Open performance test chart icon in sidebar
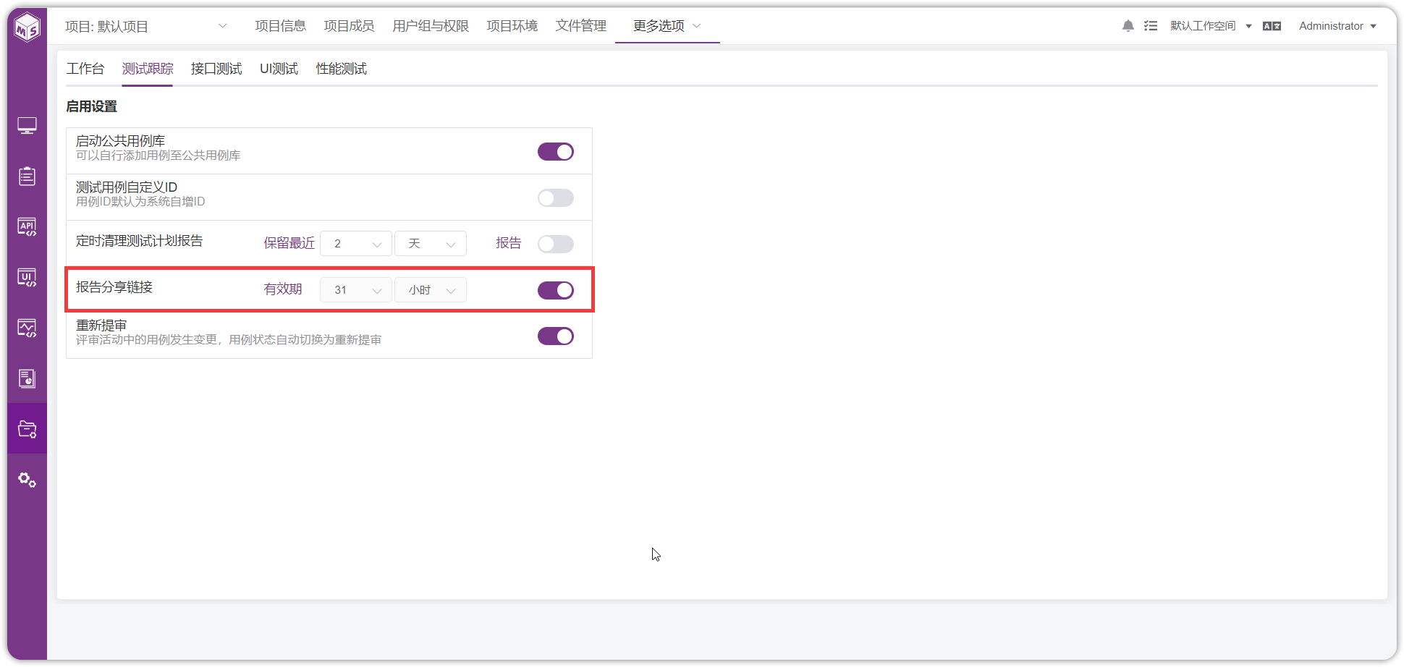The height and width of the screenshot is (667, 1404). tap(28, 328)
